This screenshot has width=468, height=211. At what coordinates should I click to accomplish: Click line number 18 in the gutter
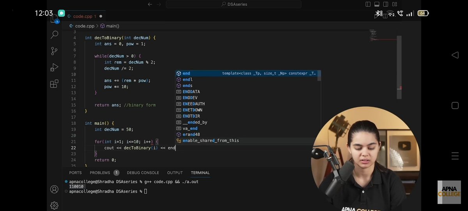tap(73, 123)
